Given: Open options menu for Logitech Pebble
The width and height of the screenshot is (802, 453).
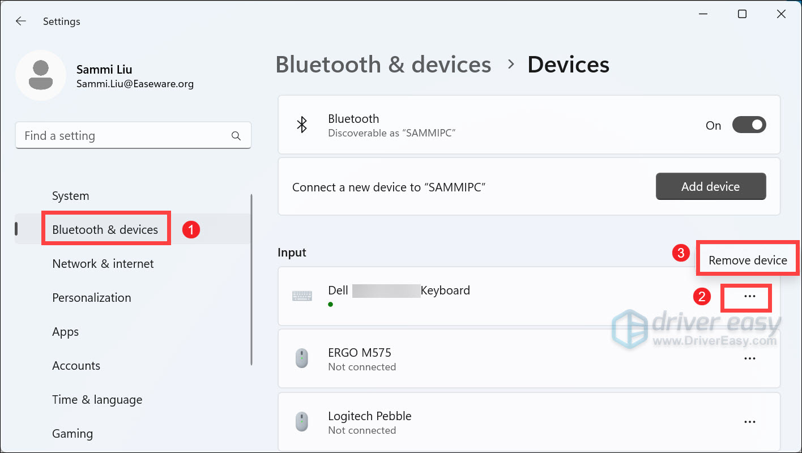Looking at the screenshot, I should (x=750, y=421).
